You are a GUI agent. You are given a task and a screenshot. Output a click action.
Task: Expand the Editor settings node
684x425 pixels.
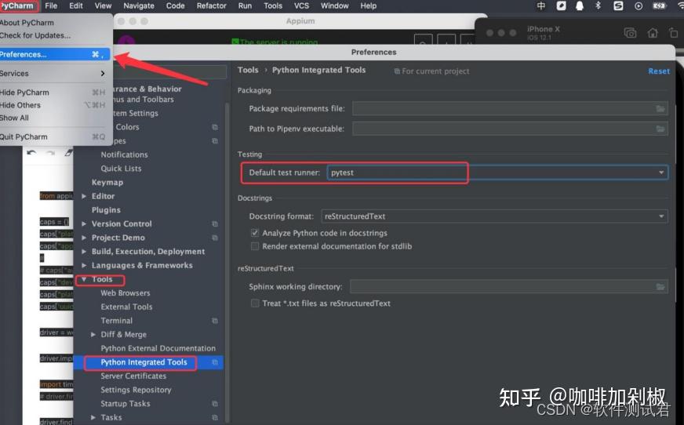[x=84, y=196]
